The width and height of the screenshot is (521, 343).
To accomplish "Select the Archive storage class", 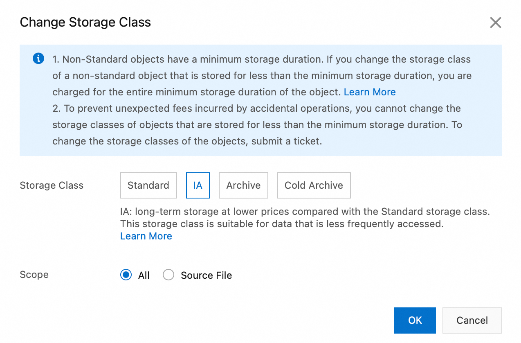I will 243,185.
